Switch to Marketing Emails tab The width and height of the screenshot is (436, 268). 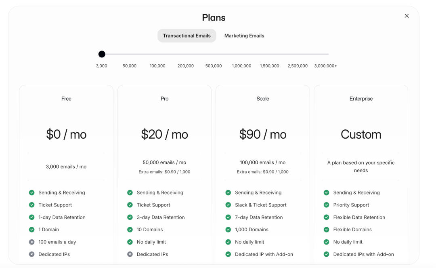pos(244,36)
